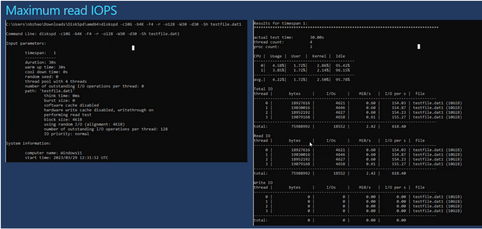Select the 'software cache disabled' line
Screen dimensions: 482x229
[x=71, y=105]
